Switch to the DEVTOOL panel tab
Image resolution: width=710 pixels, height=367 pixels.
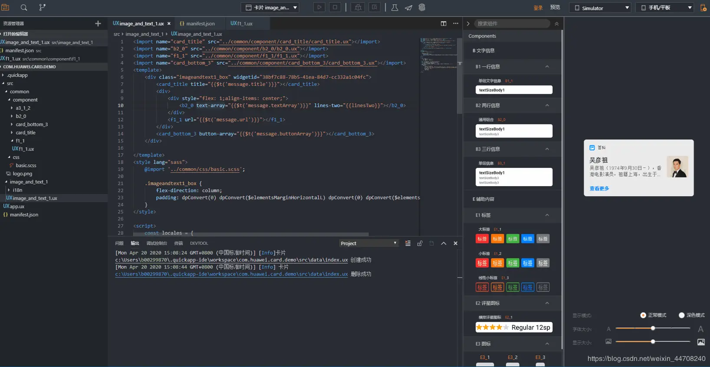[x=199, y=243]
